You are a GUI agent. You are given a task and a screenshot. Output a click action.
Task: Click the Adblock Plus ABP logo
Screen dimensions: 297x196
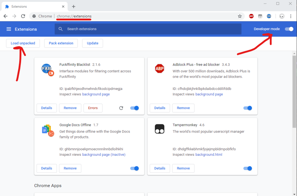click(x=159, y=69)
